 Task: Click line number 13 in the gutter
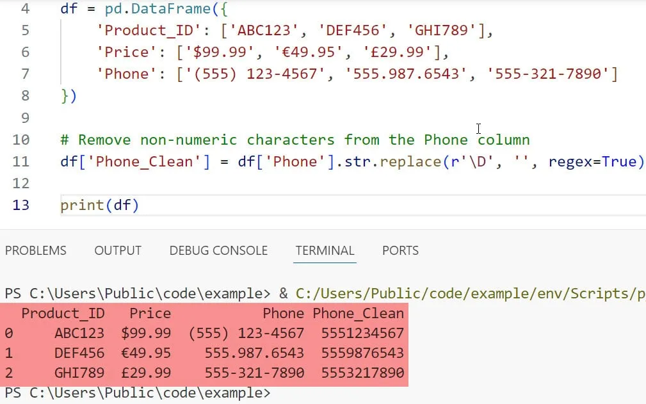pos(20,206)
